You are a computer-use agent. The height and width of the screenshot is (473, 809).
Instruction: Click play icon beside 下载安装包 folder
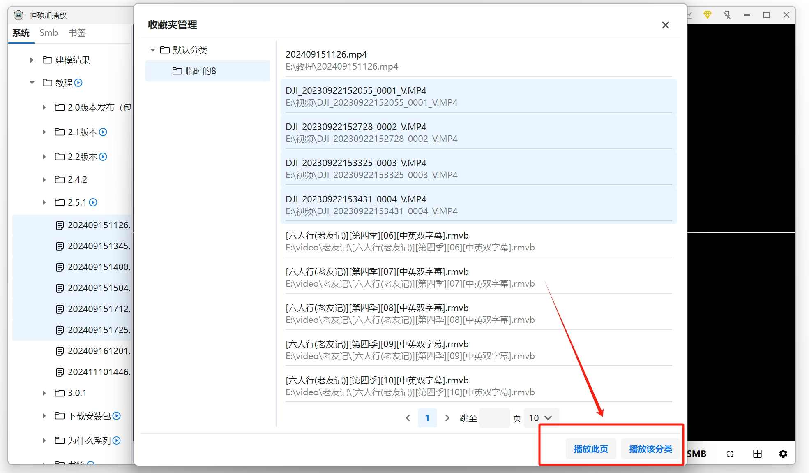117,416
